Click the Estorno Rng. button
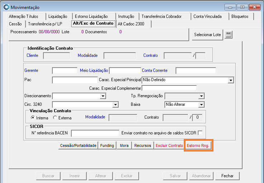The height and width of the screenshot is (183, 264). (x=198, y=145)
